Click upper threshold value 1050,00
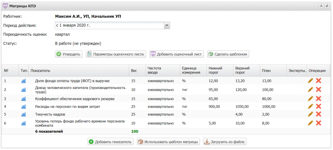 (242, 107)
